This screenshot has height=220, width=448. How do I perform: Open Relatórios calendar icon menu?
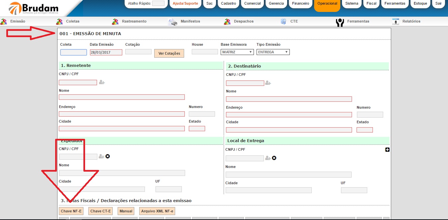click(395, 22)
